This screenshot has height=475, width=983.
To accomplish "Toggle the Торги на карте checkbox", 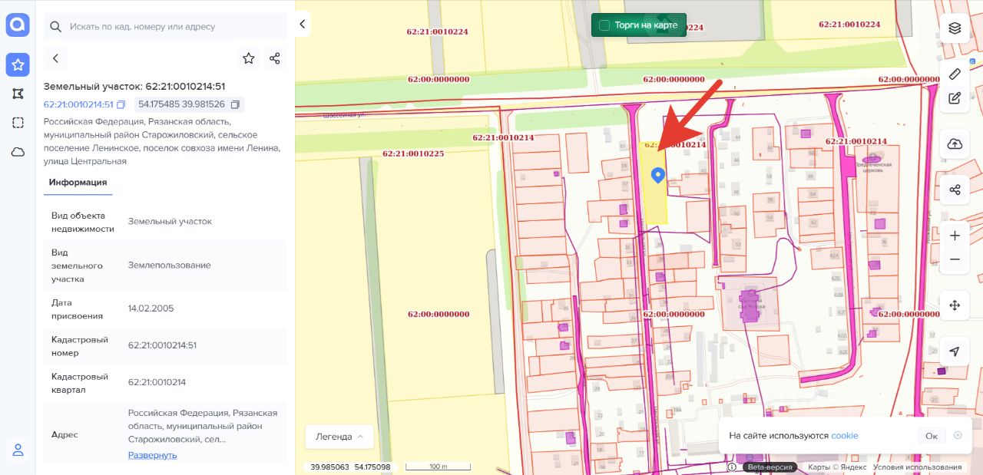I will click(604, 25).
